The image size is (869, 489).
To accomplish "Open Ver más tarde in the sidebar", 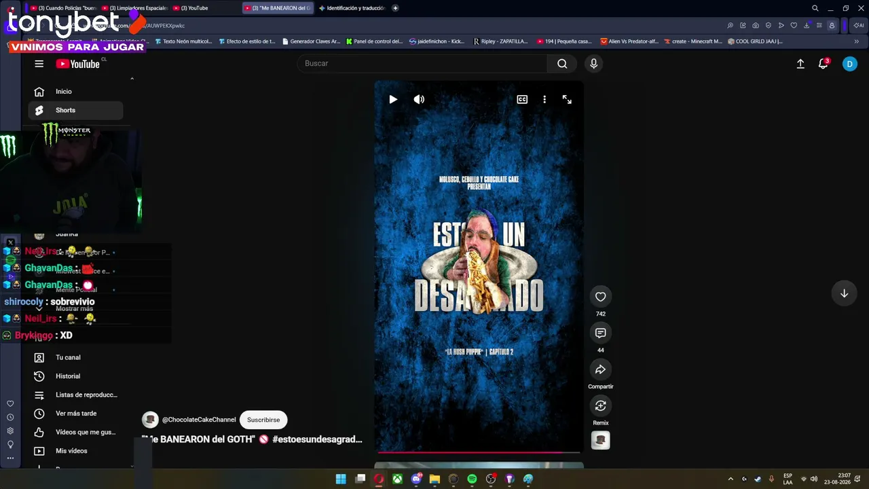I will coord(75,414).
